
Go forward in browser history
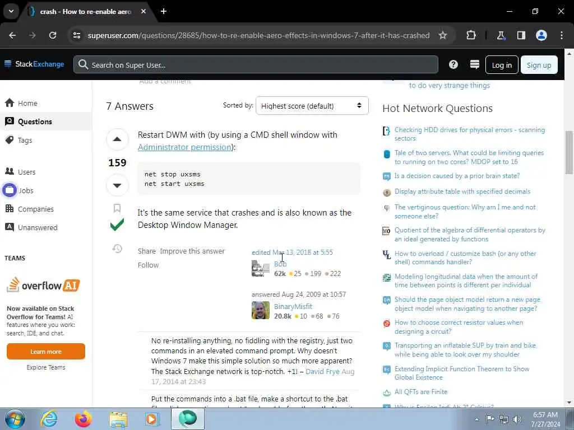(32, 35)
